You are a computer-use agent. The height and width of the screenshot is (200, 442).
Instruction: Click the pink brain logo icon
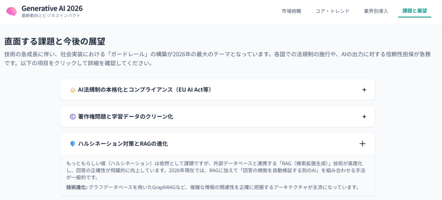click(x=12, y=12)
